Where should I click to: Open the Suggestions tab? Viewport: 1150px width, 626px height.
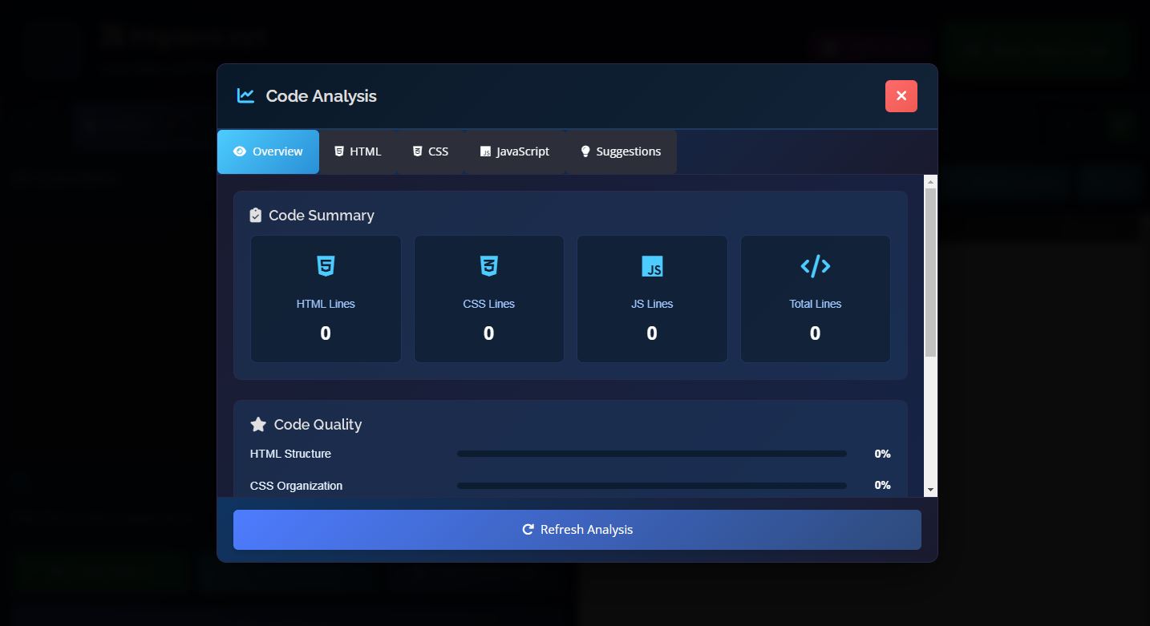[621, 151]
